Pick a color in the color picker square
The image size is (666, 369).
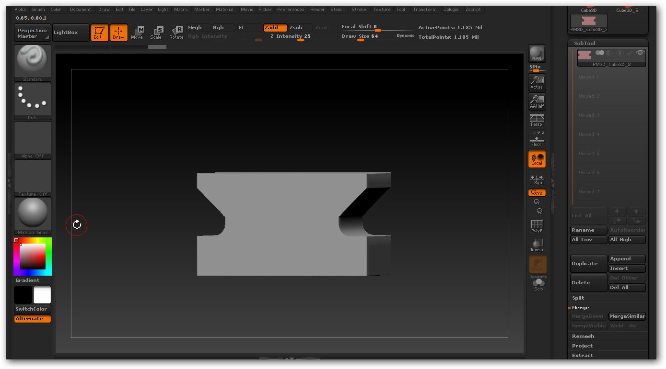coord(33,257)
